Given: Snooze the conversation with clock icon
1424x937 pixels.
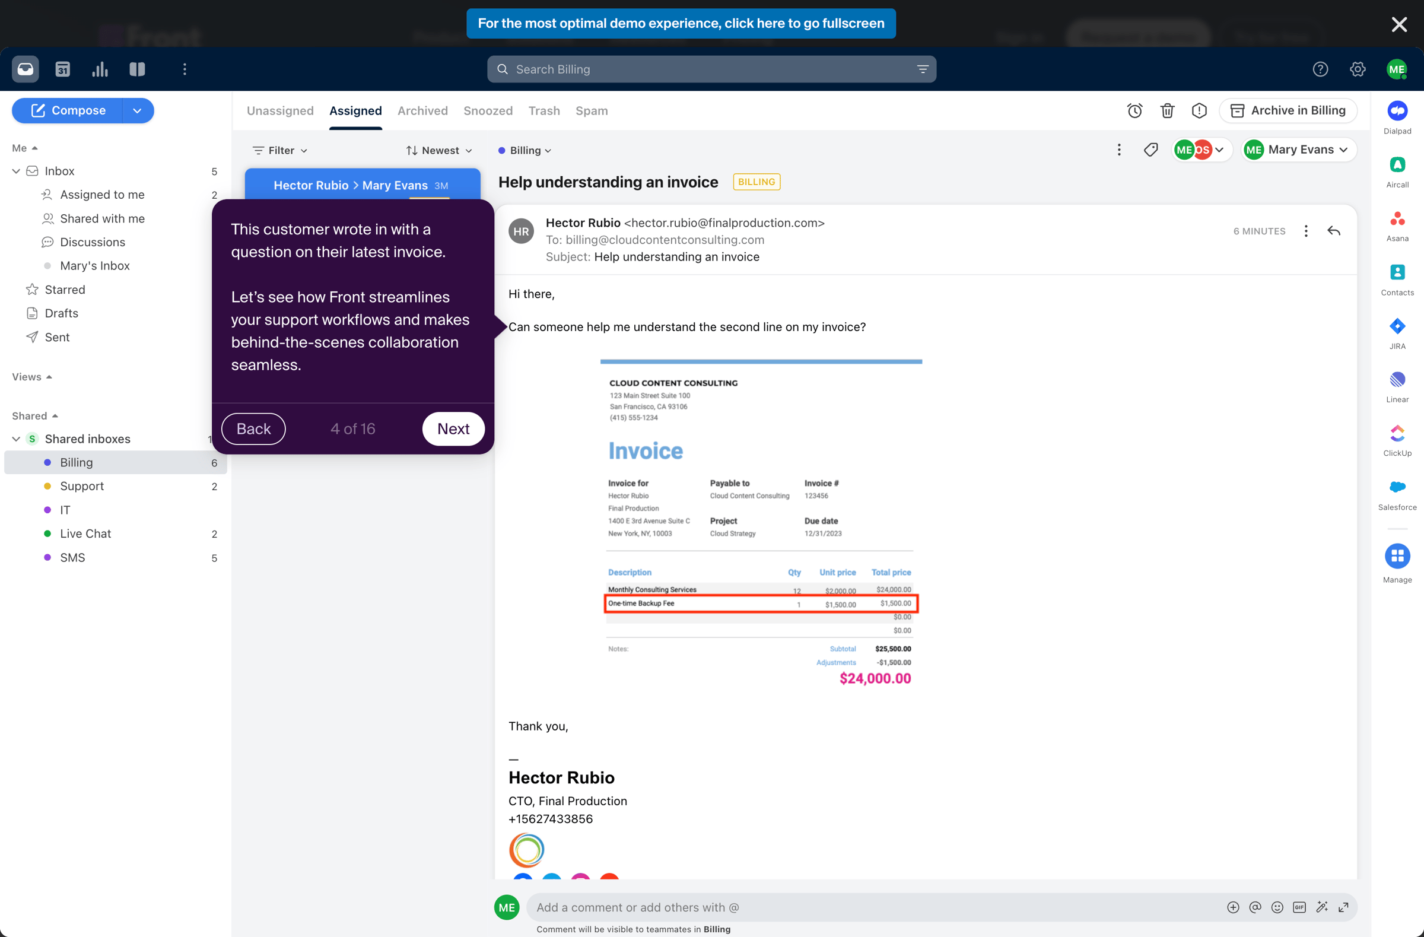Looking at the screenshot, I should (x=1134, y=111).
